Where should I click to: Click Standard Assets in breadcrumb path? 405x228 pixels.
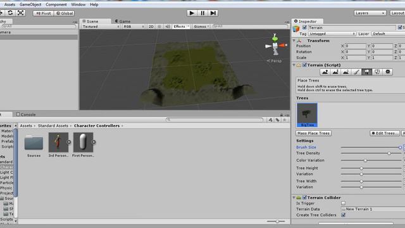pyautogui.click(x=53, y=125)
